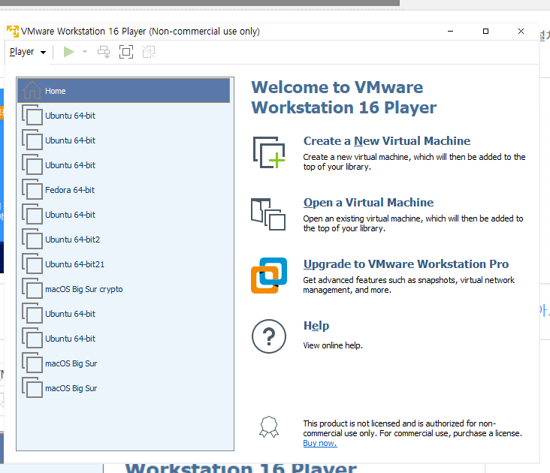Click the house icon on Home row
Screen dimensions: 550x473
point(32,90)
